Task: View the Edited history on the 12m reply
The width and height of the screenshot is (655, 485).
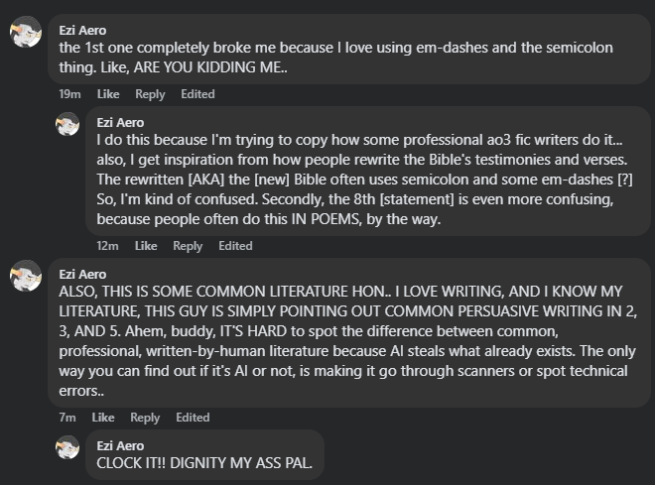Action: click(x=235, y=246)
